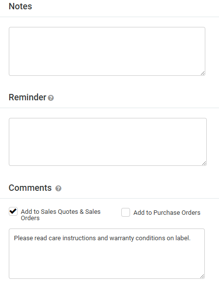Grab the Reminder box resize handle
Screen dimensions: 219x296
coord(204,163)
